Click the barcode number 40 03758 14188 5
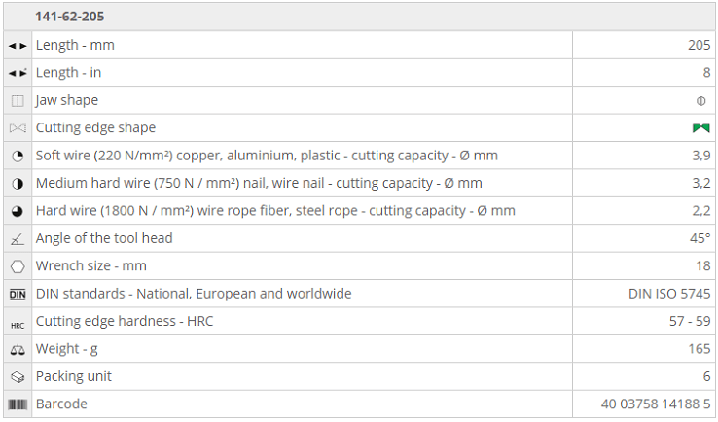This screenshot has height=422, width=718. click(x=657, y=404)
